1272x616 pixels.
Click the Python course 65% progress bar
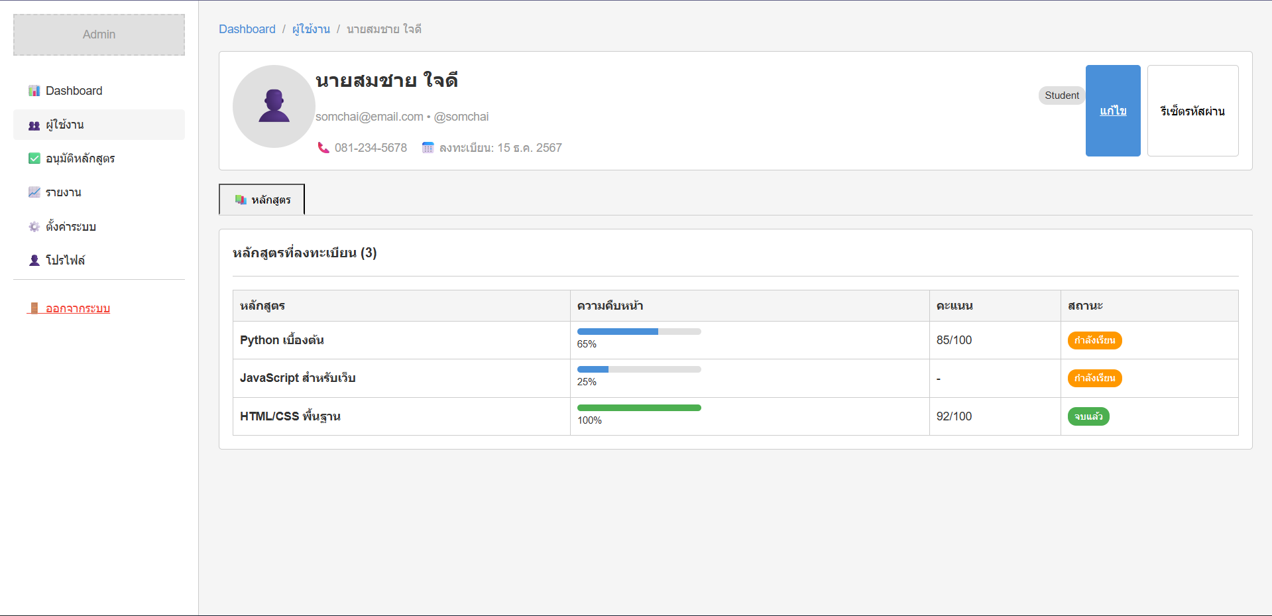[638, 332]
